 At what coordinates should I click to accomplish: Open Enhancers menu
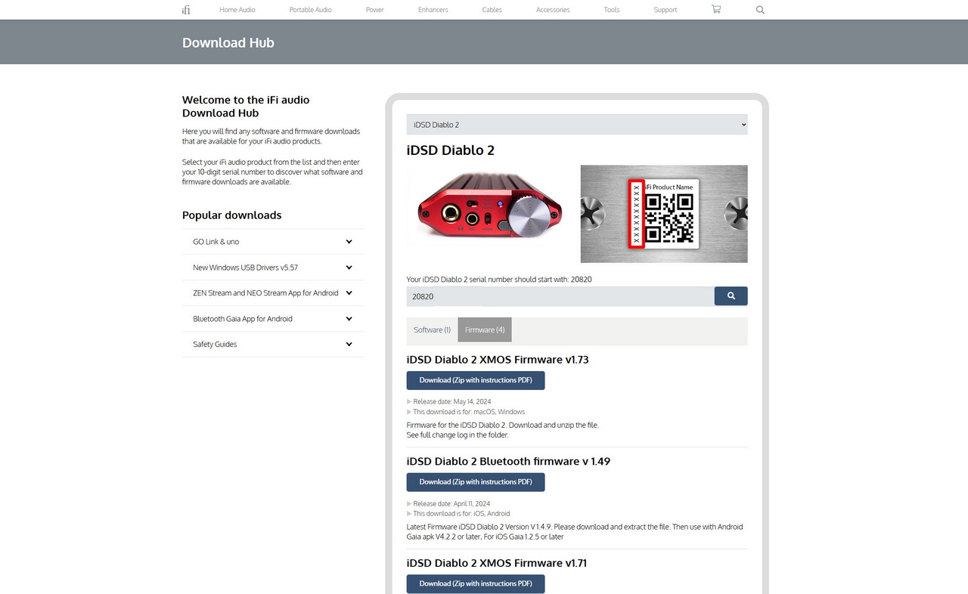[433, 10]
